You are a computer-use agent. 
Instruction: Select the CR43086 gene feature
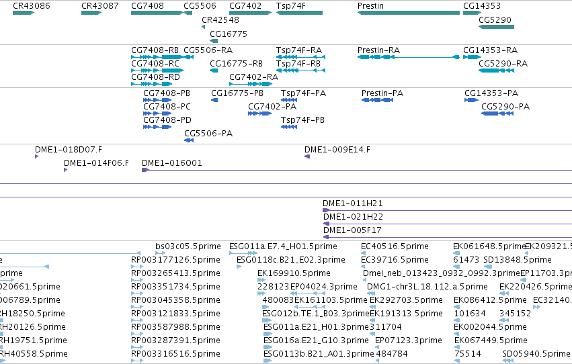point(24,13)
